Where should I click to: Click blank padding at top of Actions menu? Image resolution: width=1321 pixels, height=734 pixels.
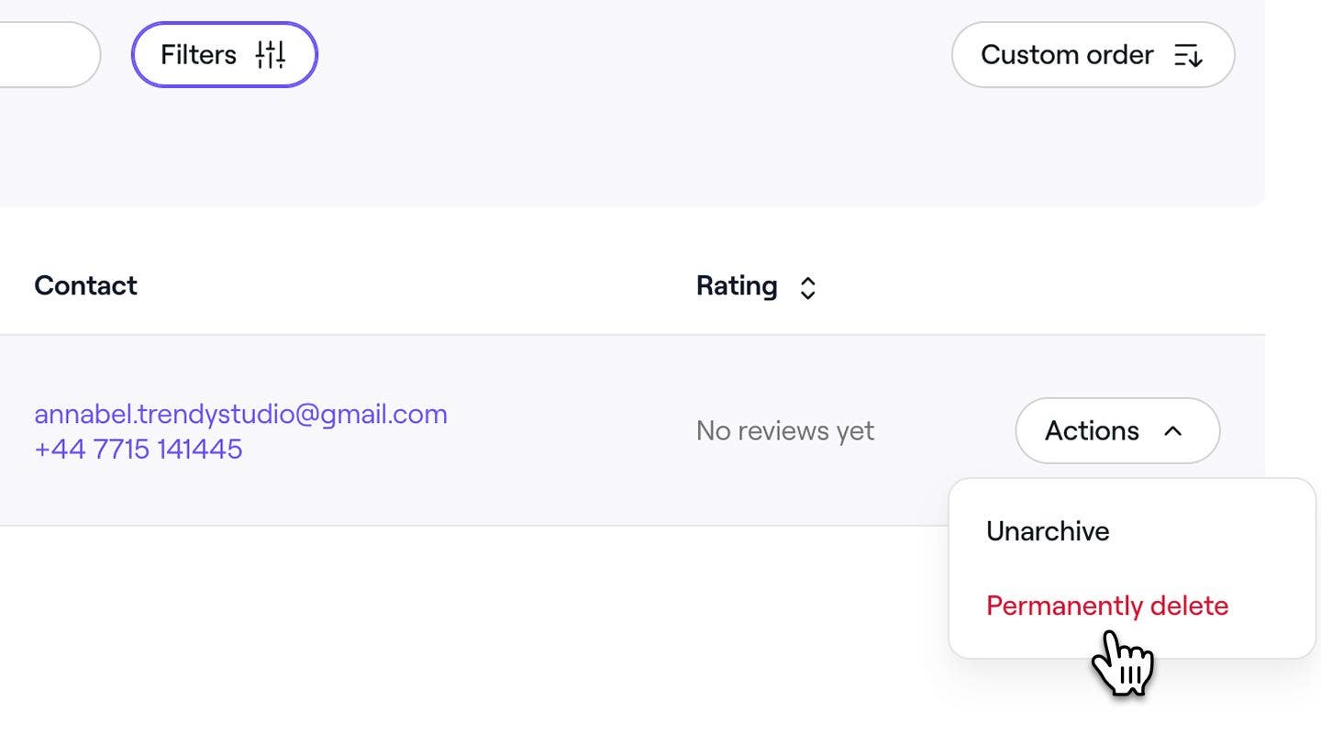(1132, 492)
